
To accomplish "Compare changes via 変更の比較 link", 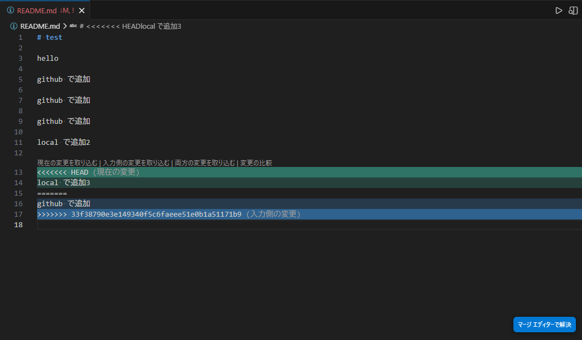I will coord(256,163).
